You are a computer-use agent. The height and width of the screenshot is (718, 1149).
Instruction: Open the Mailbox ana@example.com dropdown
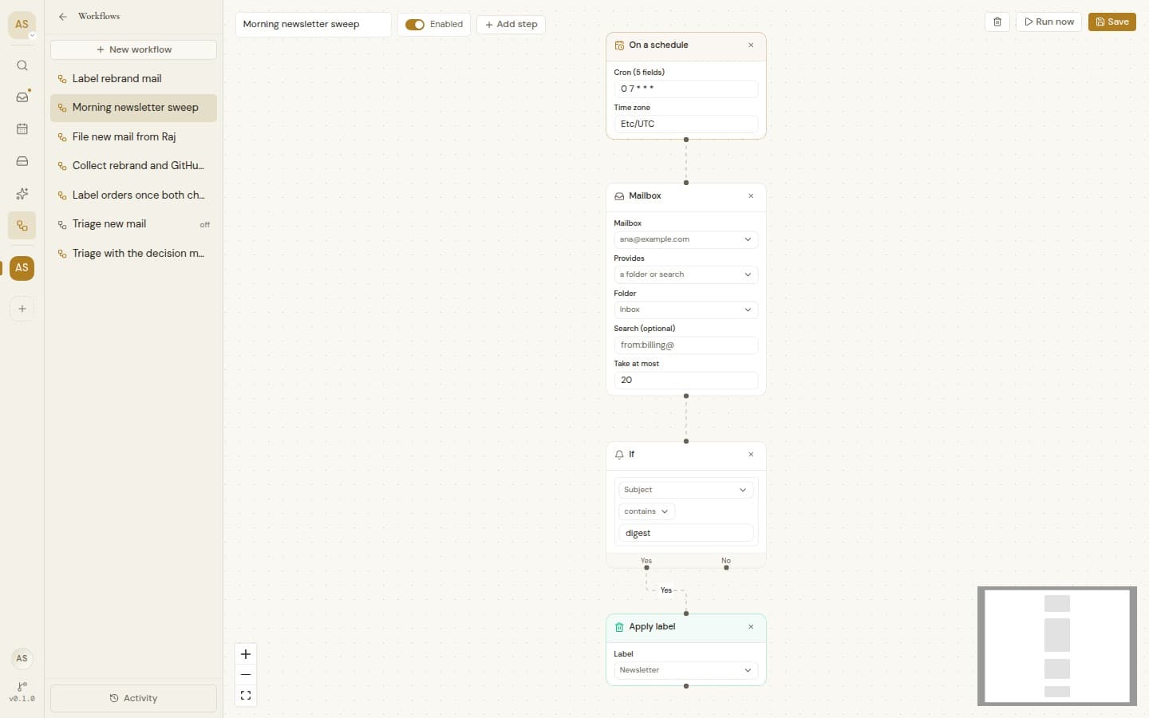(x=686, y=239)
